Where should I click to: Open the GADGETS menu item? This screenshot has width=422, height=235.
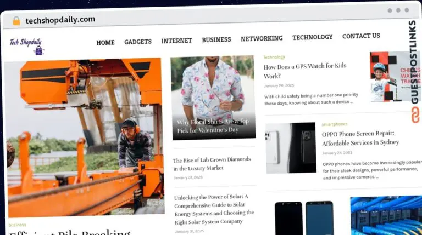pyautogui.click(x=138, y=42)
